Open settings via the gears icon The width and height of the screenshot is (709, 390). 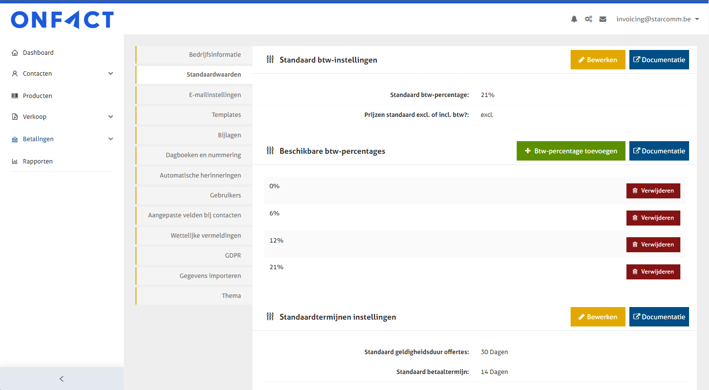click(588, 19)
